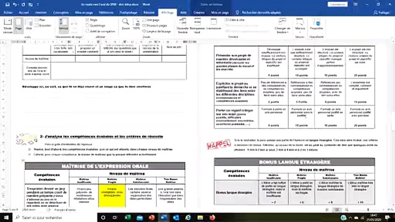Click the Partager share button

click(382, 13)
